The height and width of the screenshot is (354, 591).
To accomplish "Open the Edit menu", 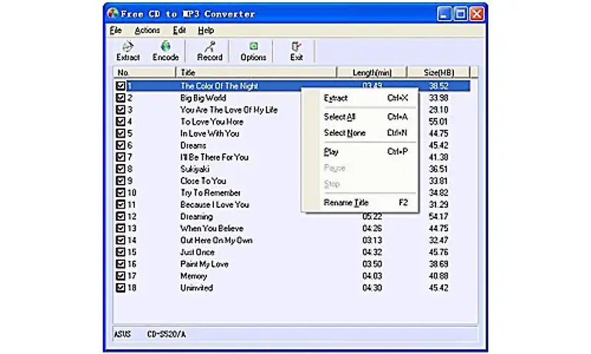I will tap(179, 30).
